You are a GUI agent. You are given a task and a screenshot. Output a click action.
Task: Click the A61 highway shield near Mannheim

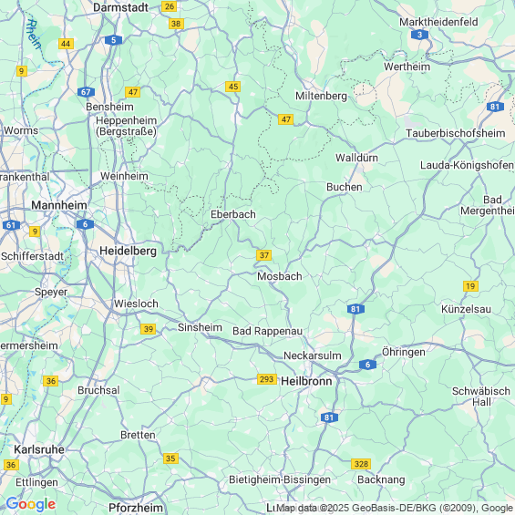[11, 225]
